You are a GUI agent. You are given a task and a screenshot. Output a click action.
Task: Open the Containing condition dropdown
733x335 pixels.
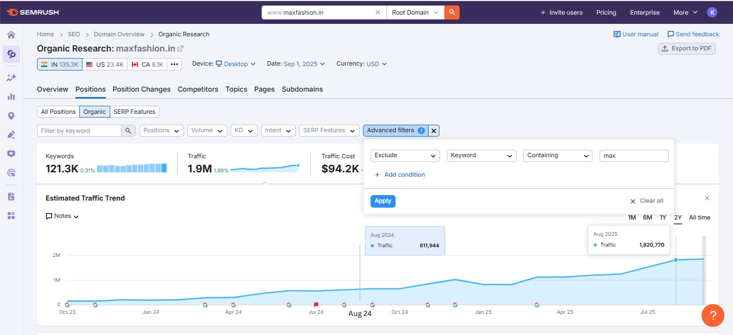[x=557, y=156]
